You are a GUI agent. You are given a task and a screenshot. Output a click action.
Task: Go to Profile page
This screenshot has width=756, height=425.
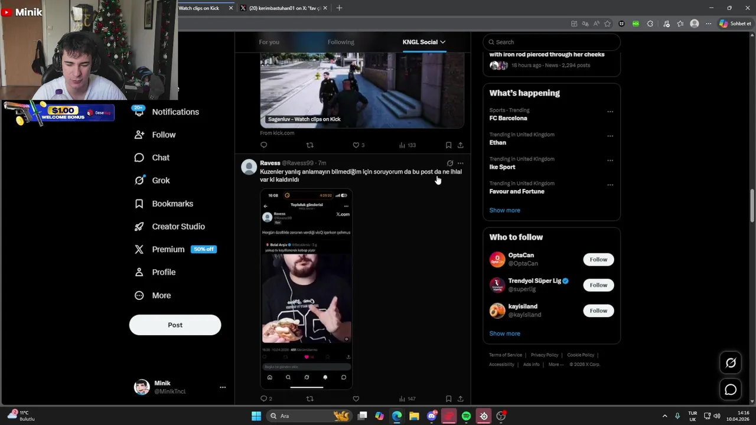click(155, 272)
